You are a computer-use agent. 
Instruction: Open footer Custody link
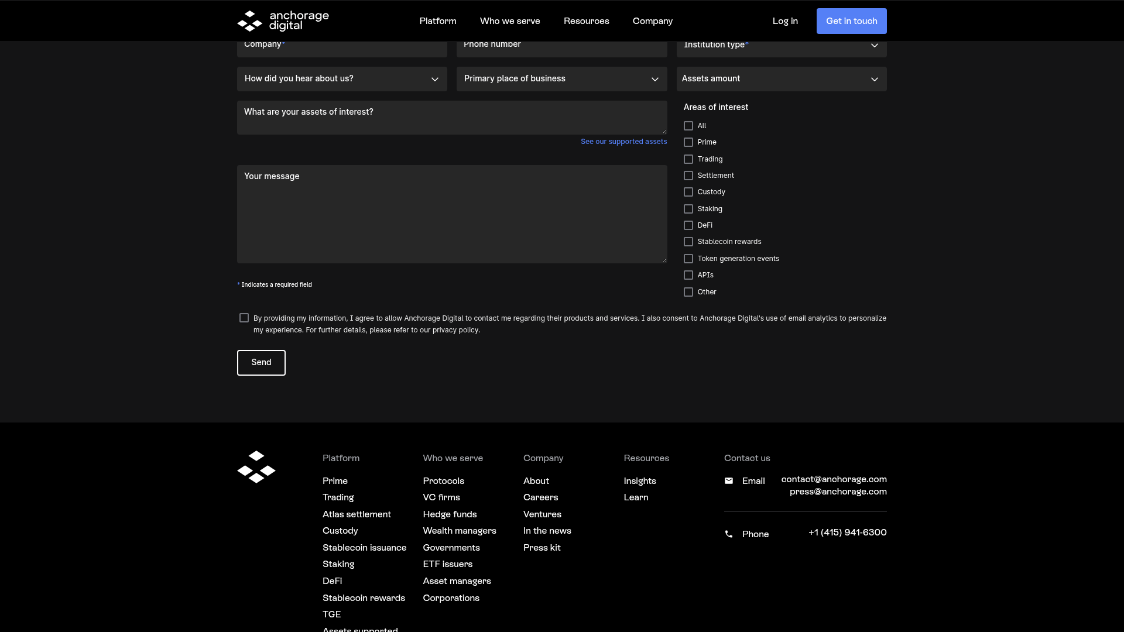[340, 531]
